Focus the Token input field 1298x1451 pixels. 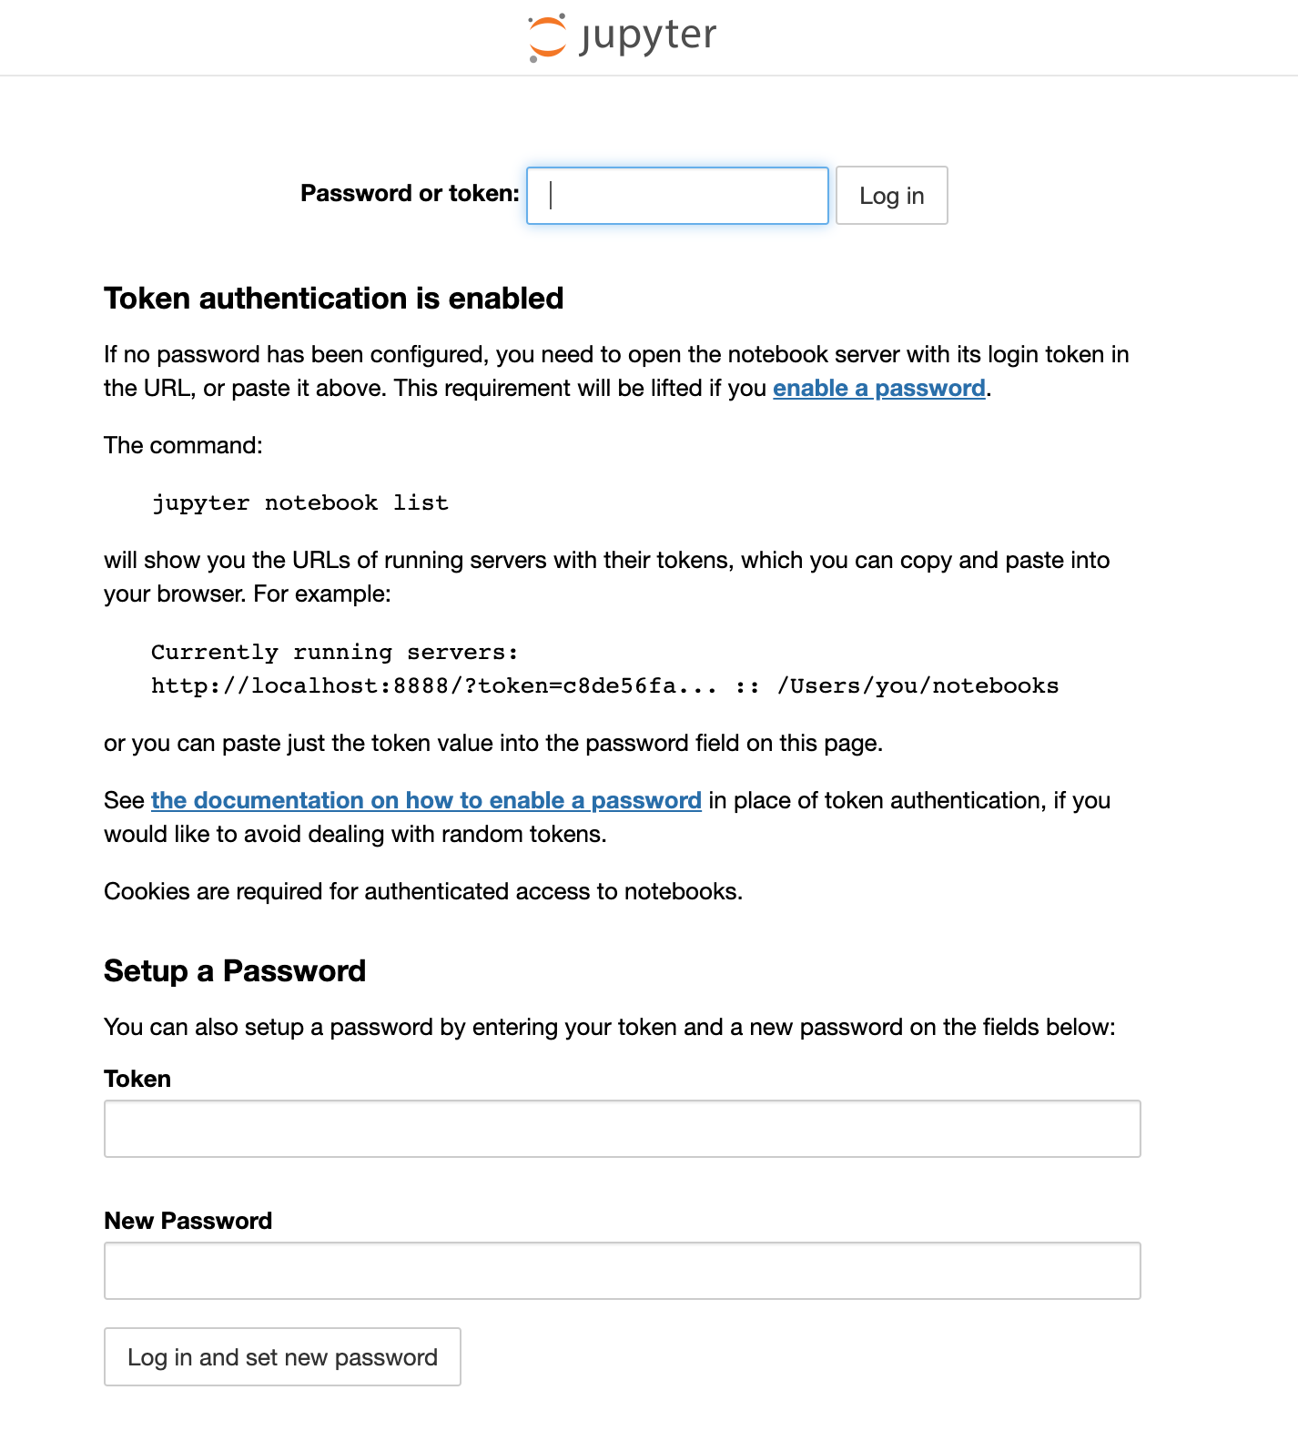click(622, 1129)
